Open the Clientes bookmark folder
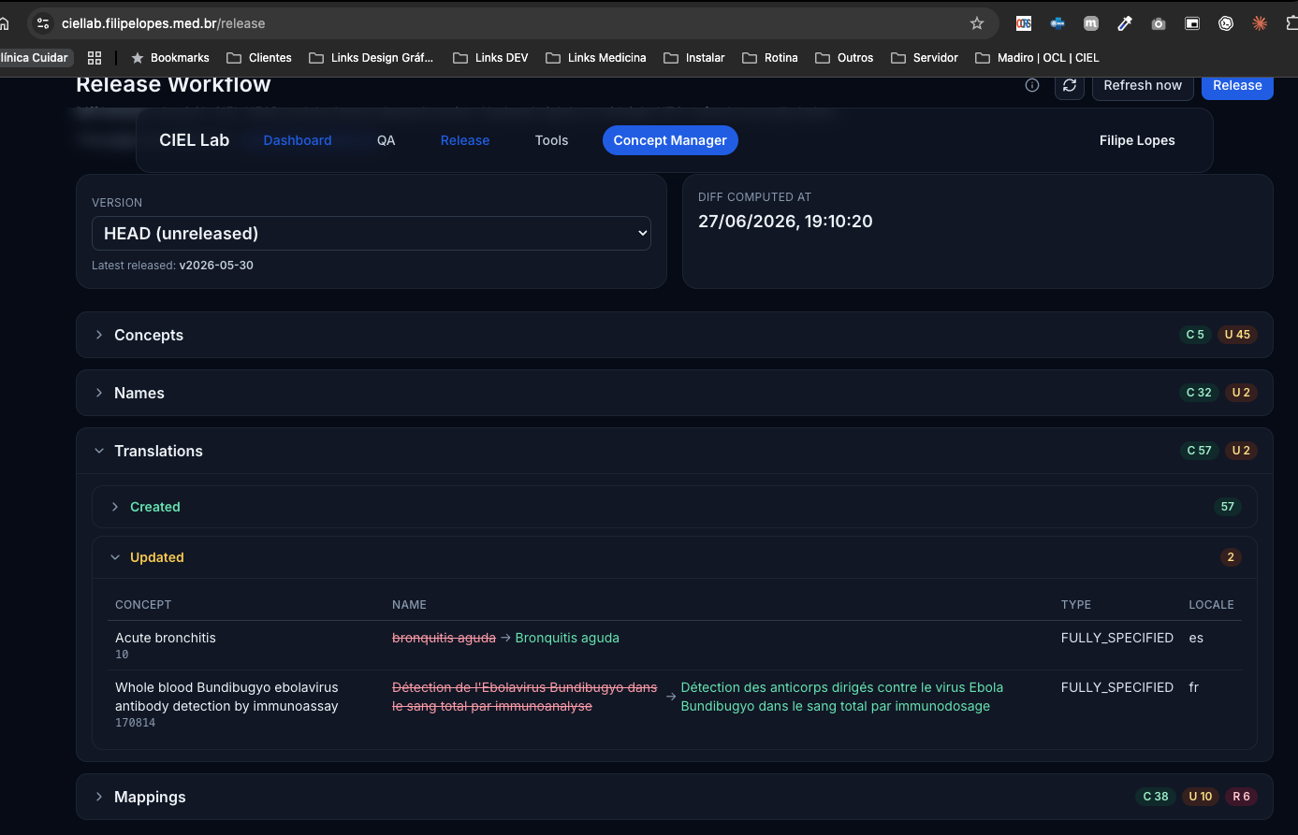The width and height of the screenshot is (1298, 835). coord(259,58)
